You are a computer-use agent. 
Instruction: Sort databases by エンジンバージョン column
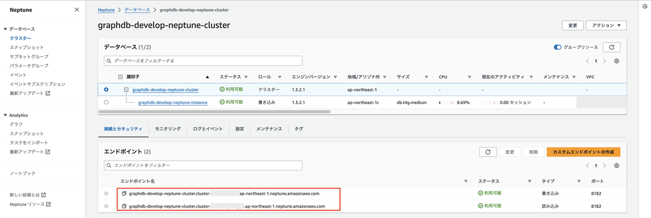click(335, 77)
